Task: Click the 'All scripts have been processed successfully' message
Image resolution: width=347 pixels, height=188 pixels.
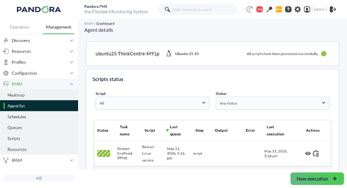Action: (x=282, y=54)
